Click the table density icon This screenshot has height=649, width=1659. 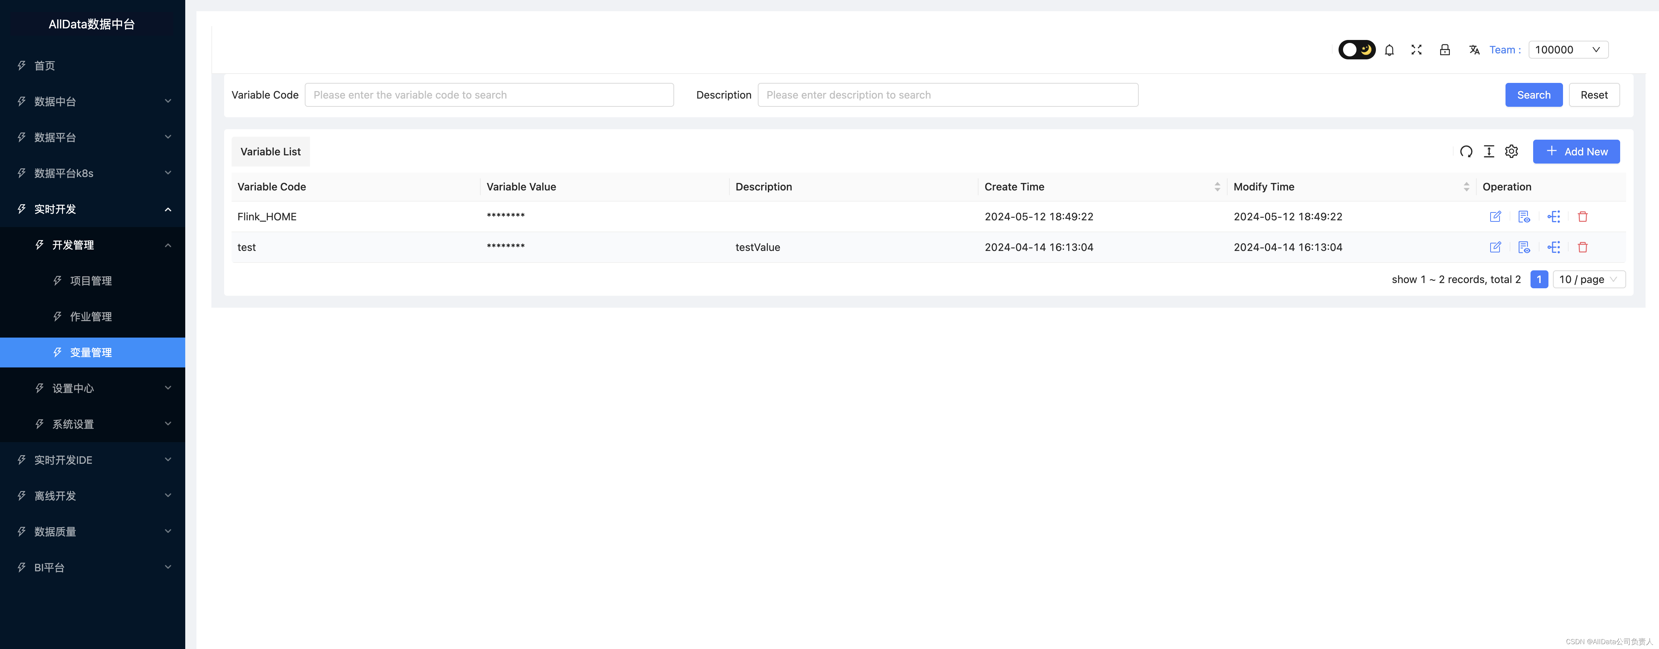tap(1488, 151)
